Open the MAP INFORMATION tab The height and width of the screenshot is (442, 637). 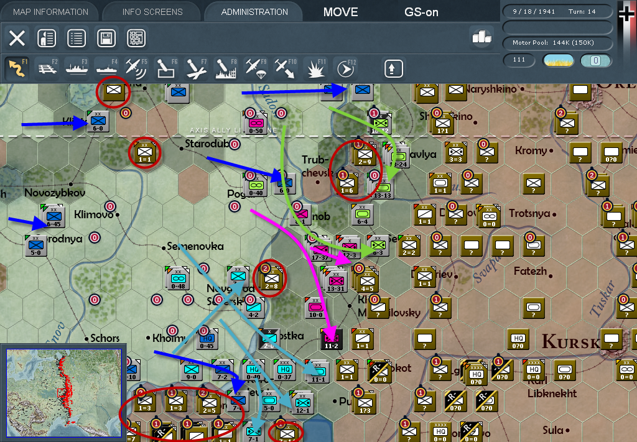50,12
